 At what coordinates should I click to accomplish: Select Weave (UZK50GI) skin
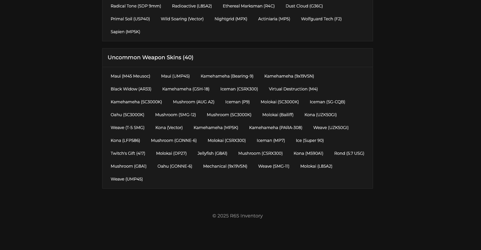coord(331,128)
